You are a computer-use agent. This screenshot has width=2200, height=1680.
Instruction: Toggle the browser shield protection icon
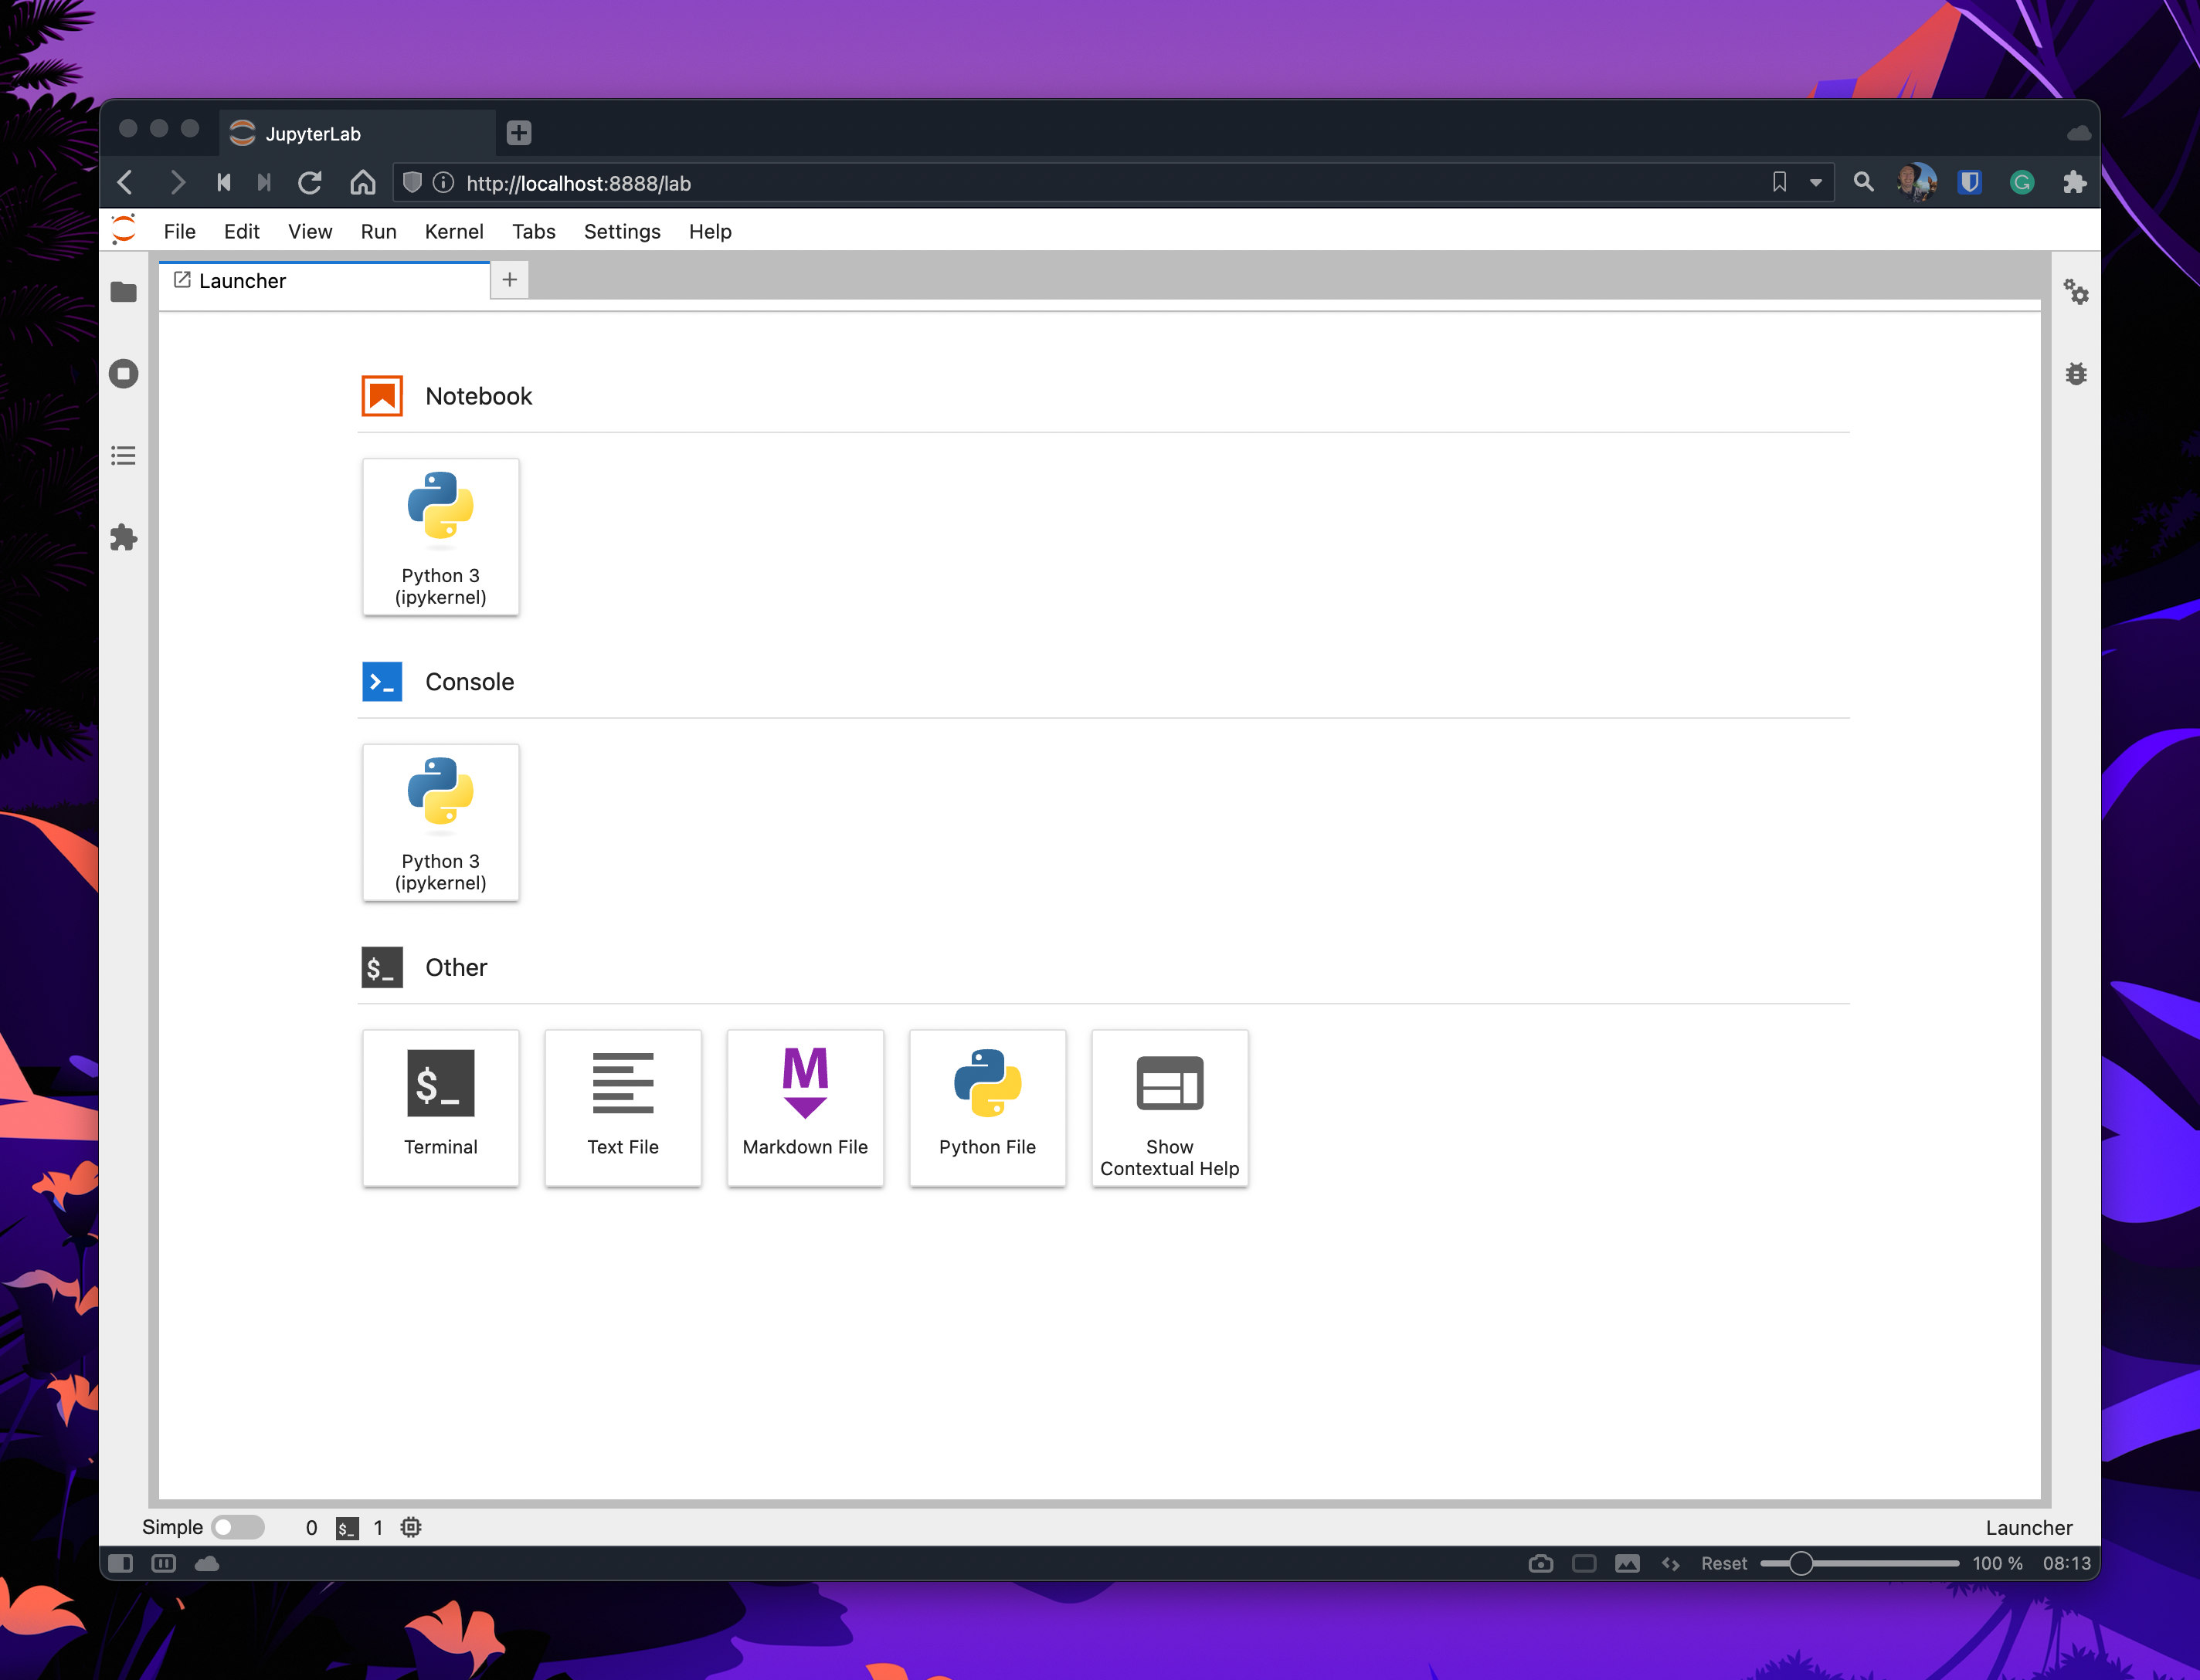pyautogui.click(x=413, y=183)
